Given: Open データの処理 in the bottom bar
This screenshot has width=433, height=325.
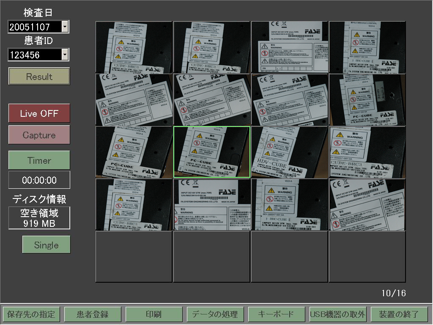Looking at the screenshot, I should point(215,314).
